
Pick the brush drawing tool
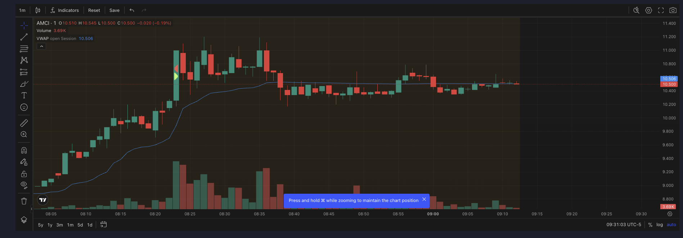point(24,84)
